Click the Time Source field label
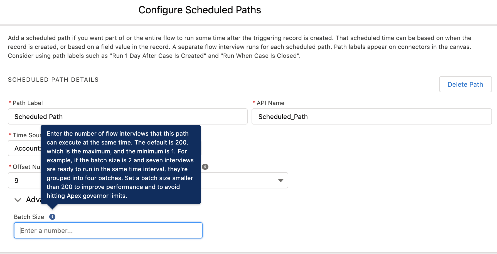 pos(26,135)
